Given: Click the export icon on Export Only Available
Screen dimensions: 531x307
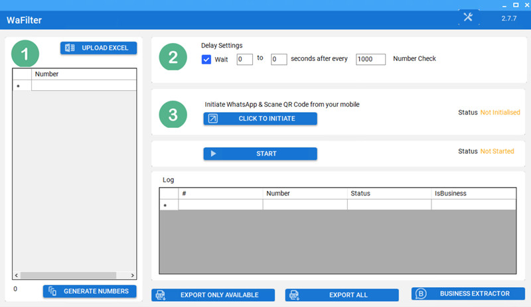Looking at the screenshot, I should coord(161,295).
